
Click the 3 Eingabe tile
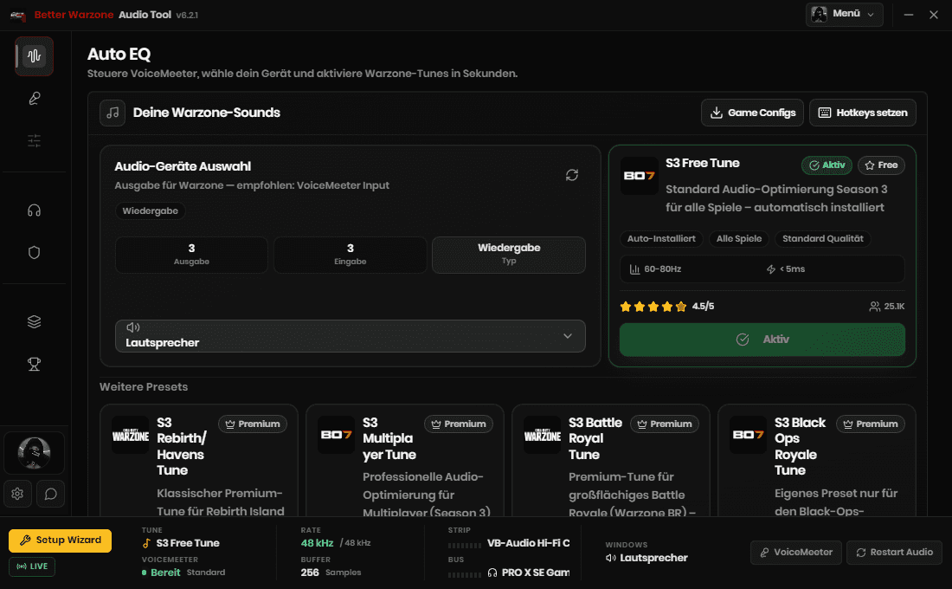(351, 255)
